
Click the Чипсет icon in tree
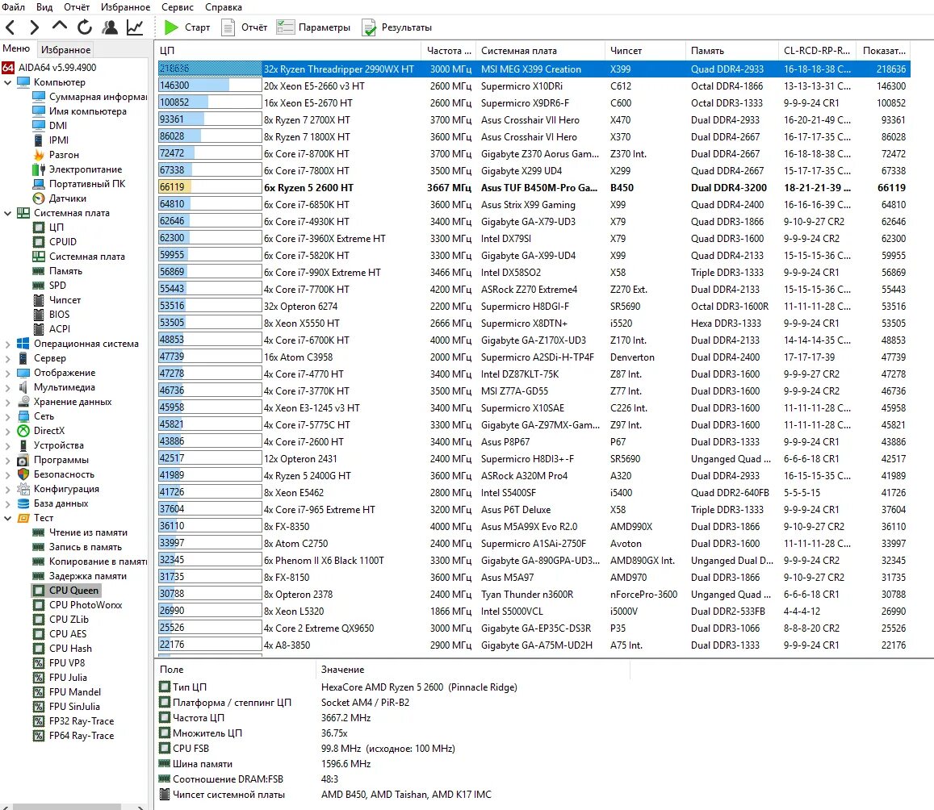tap(39, 300)
